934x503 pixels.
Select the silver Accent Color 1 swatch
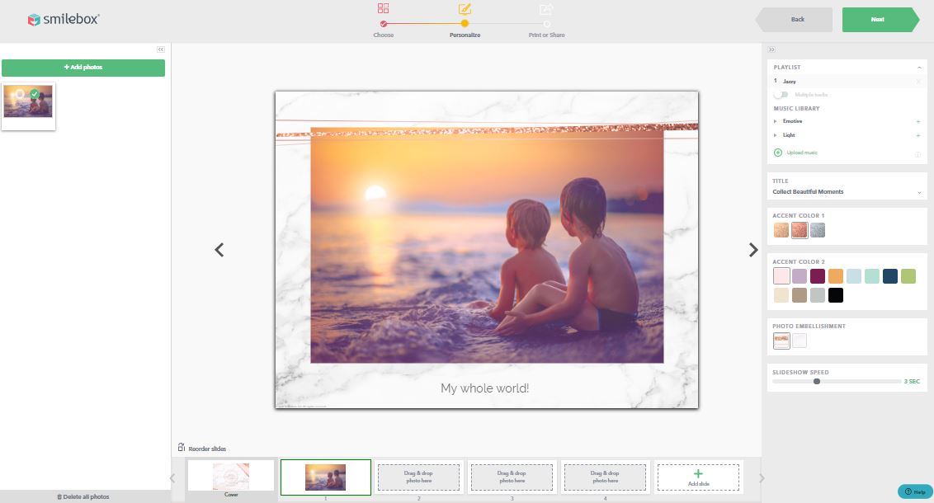(818, 230)
